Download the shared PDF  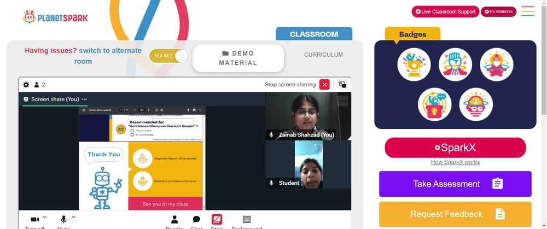coord(188,110)
